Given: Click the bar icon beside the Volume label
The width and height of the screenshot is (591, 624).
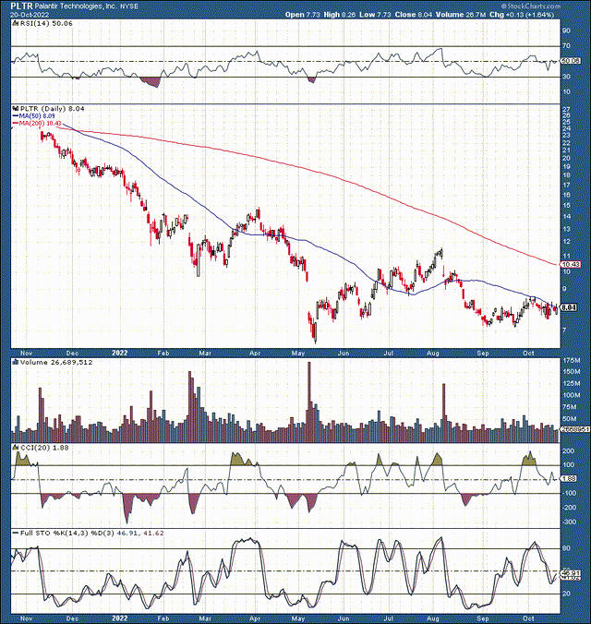Looking at the screenshot, I should tap(16, 362).
